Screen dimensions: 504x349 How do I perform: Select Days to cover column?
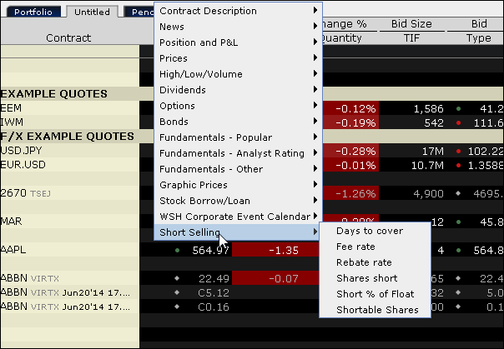tap(369, 231)
